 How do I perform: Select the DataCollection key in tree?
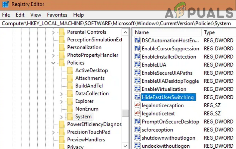coord(92,93)
